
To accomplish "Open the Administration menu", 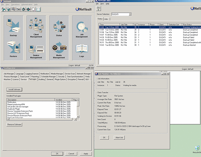I will 27,5.
